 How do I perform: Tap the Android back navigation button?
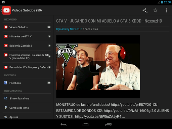63,125
